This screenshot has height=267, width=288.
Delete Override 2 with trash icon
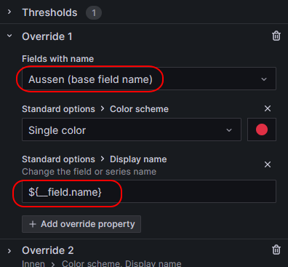pos(276,250)
